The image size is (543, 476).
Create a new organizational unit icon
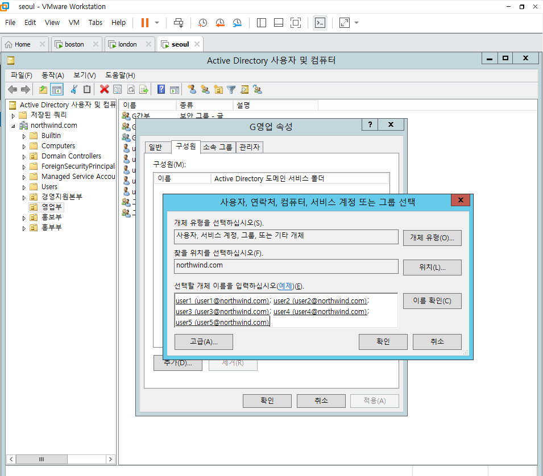[218, 90]
